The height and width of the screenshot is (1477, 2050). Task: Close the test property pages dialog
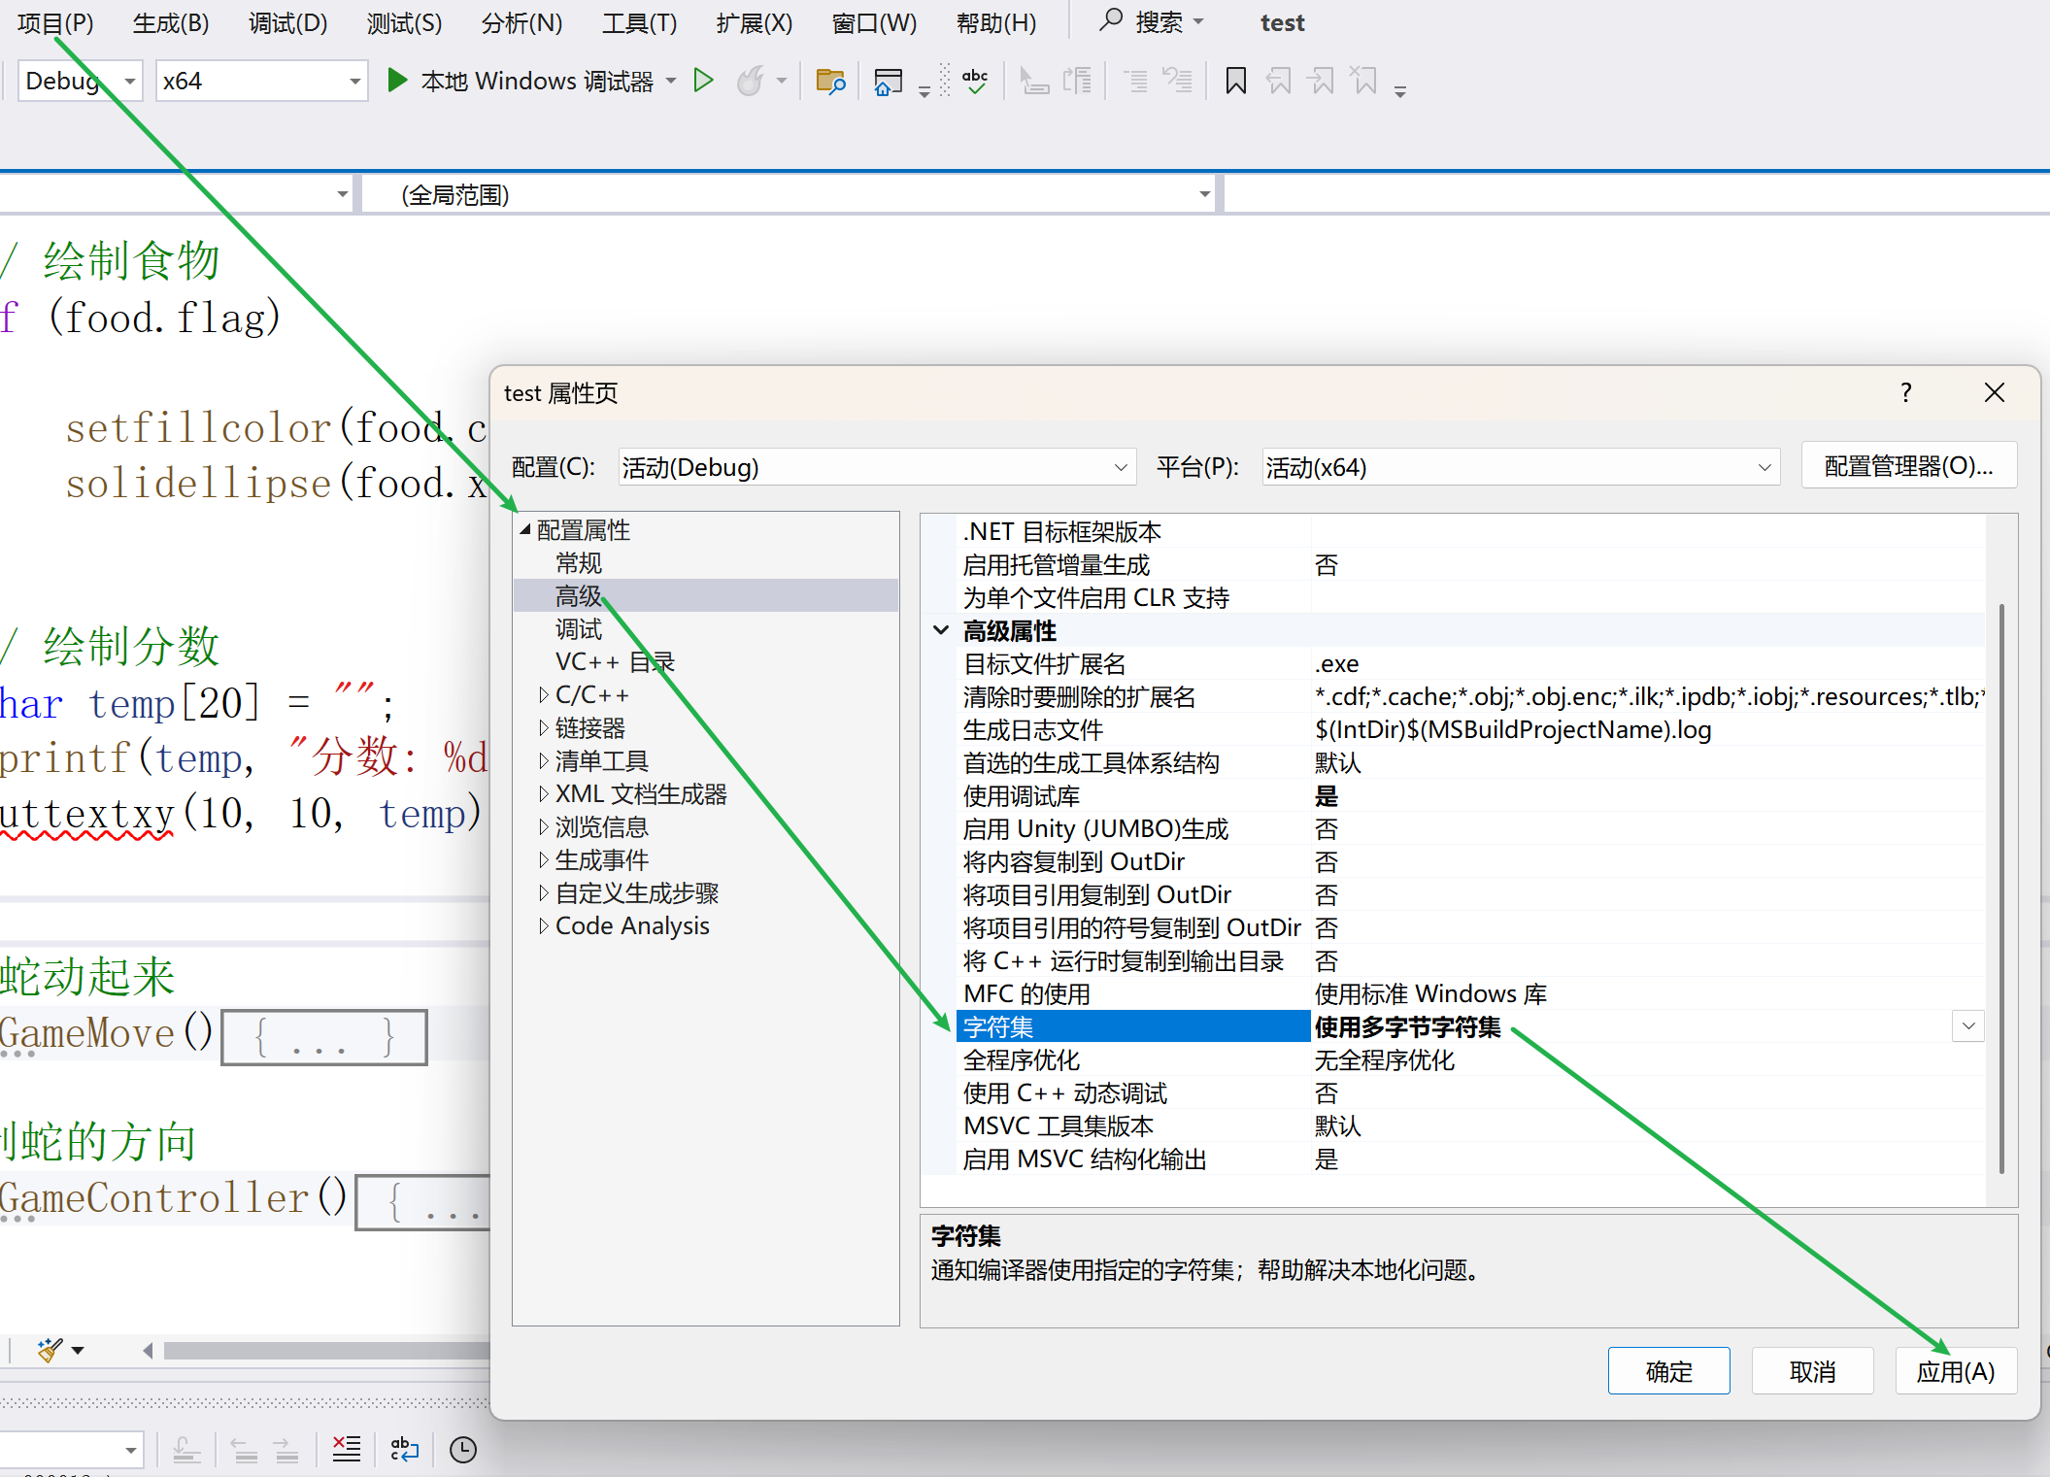[x=1995, y=392]
